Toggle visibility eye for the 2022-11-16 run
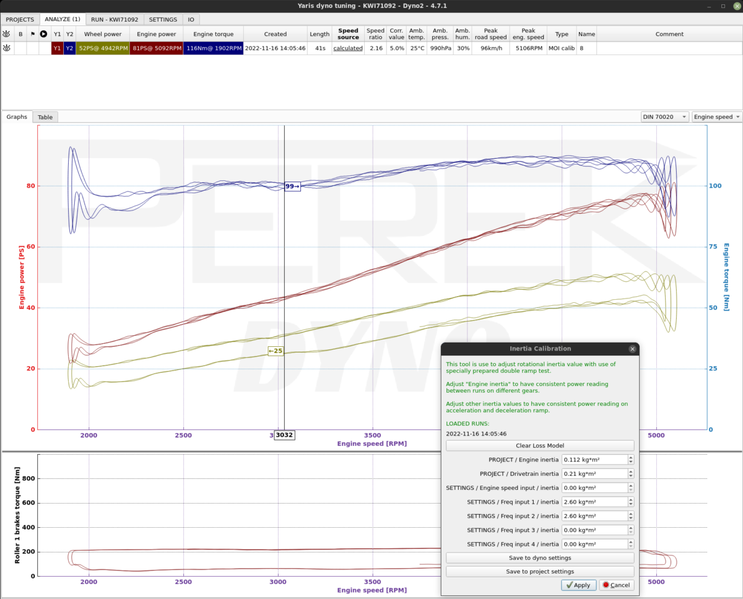Viewport: 743px width, 599px height. click(6, 48)
